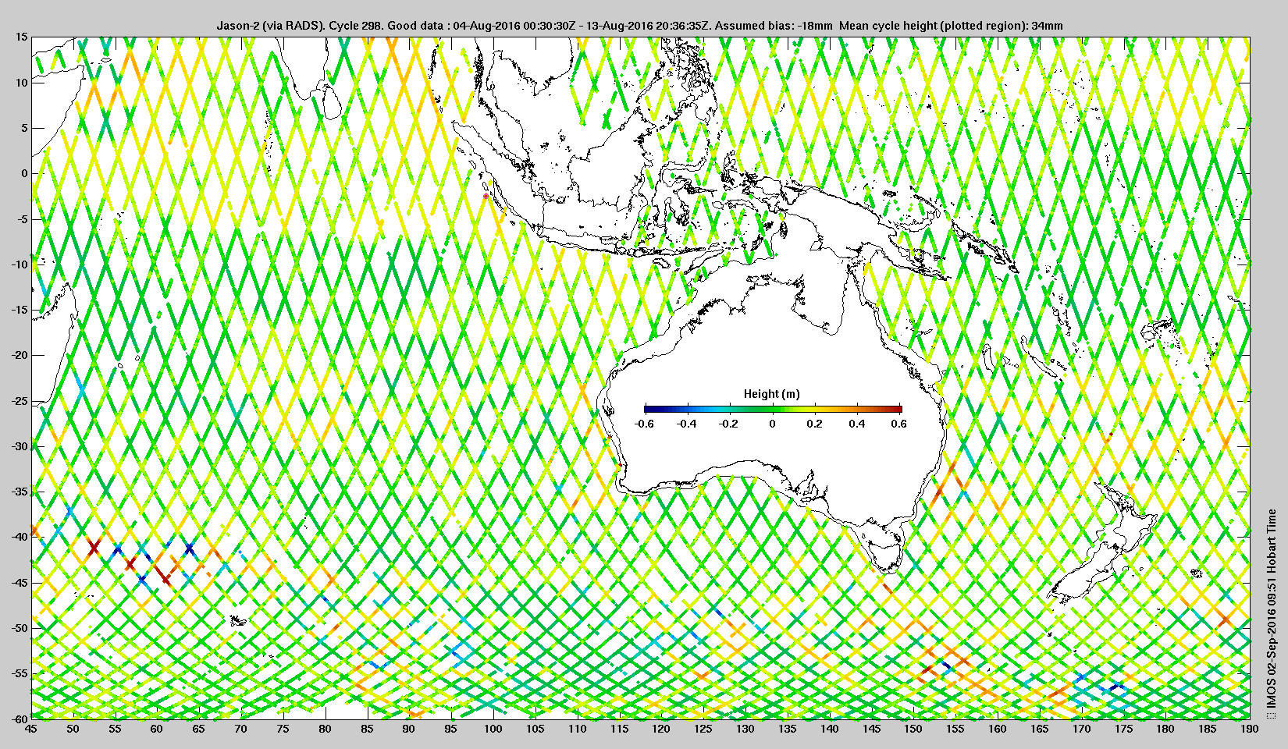Click the colorbar tick label '0.2'
The width and height of the screenshot is (1288, 749).
point(814,424)
